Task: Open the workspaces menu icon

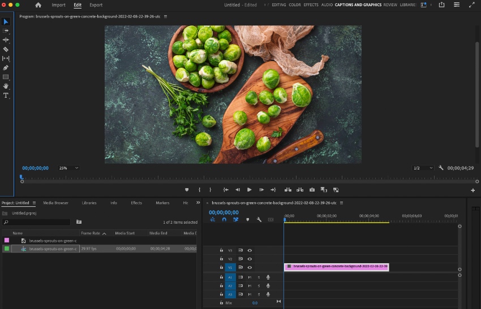Action: tap(423, 5)
